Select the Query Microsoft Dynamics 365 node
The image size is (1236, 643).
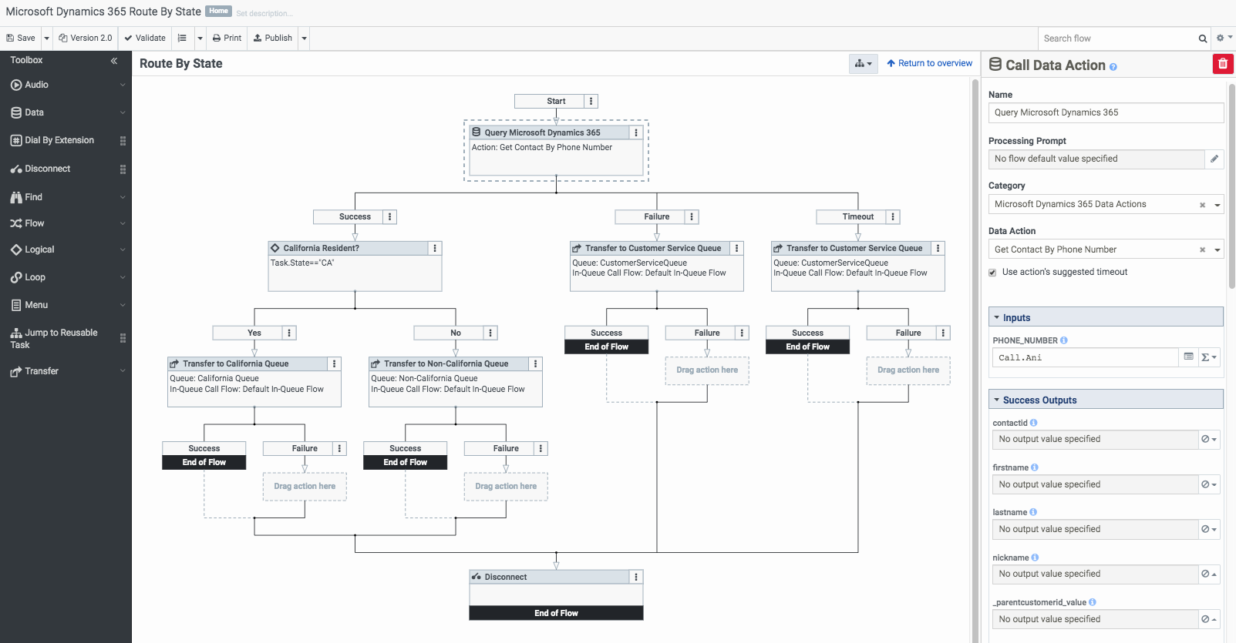[x=556, y=150]
